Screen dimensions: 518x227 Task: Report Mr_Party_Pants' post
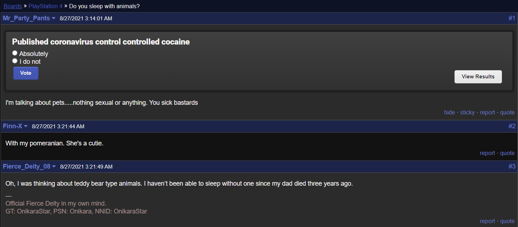point(487,112)
